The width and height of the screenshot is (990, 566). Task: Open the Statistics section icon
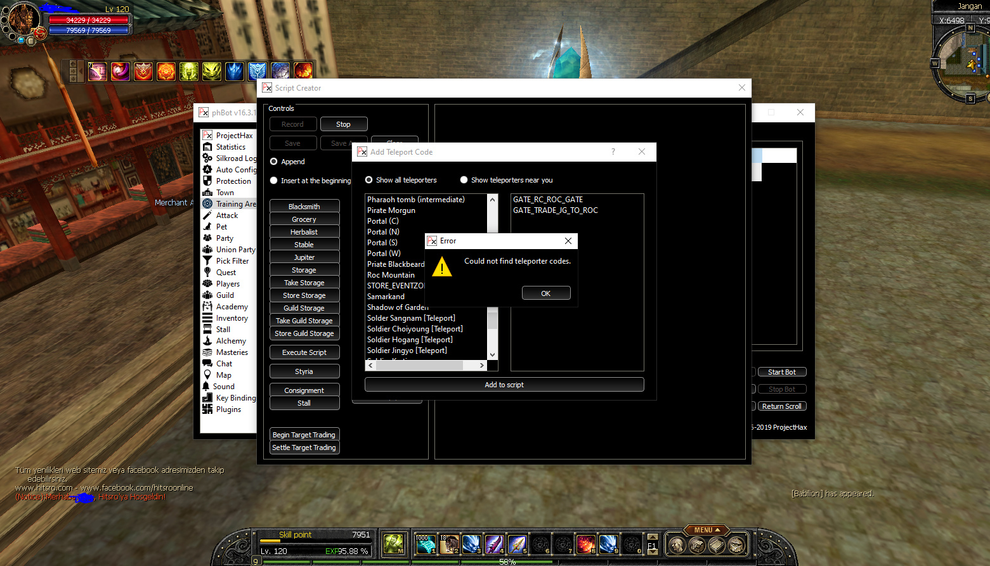[207, 147]
